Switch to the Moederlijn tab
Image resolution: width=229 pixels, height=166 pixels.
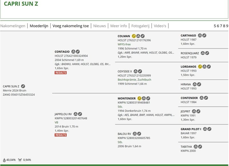tap(39, 26)
